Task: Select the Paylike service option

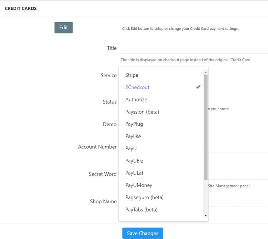Action: [162, 136]
